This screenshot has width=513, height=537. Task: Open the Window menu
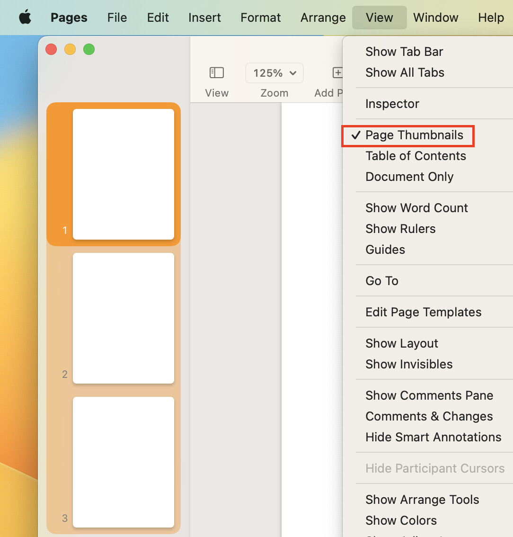pyautogui.click(x=436, y=18)
